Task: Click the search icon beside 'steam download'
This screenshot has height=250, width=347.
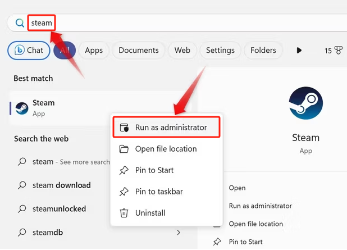Action: click(x=22, y=185)
